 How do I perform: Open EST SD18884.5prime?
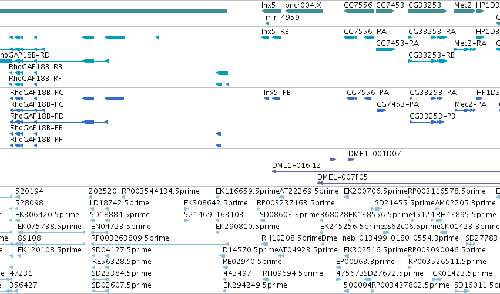click(x=120, y=215)
